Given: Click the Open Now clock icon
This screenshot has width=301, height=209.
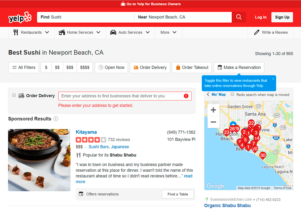Looking at the screenshot, I should (x=101, y=67).
